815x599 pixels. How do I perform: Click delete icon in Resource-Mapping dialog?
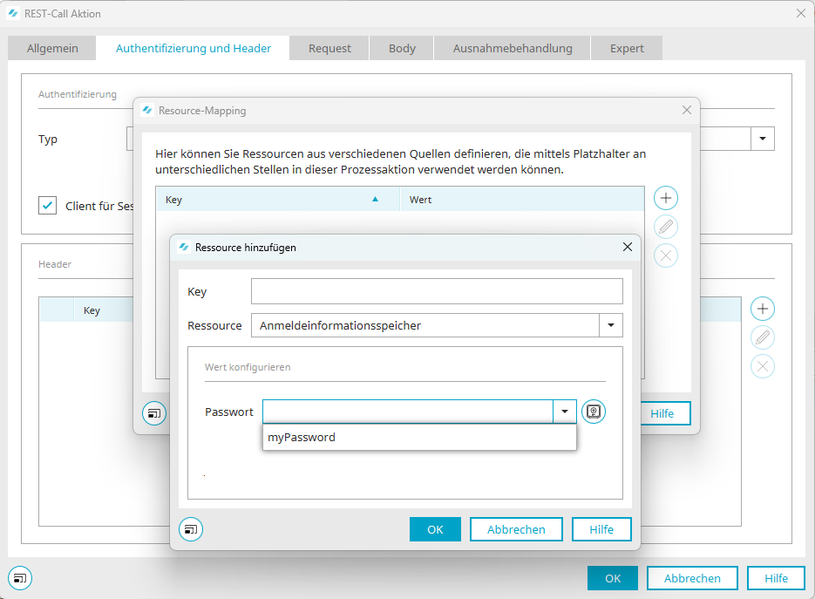(666, 255)
